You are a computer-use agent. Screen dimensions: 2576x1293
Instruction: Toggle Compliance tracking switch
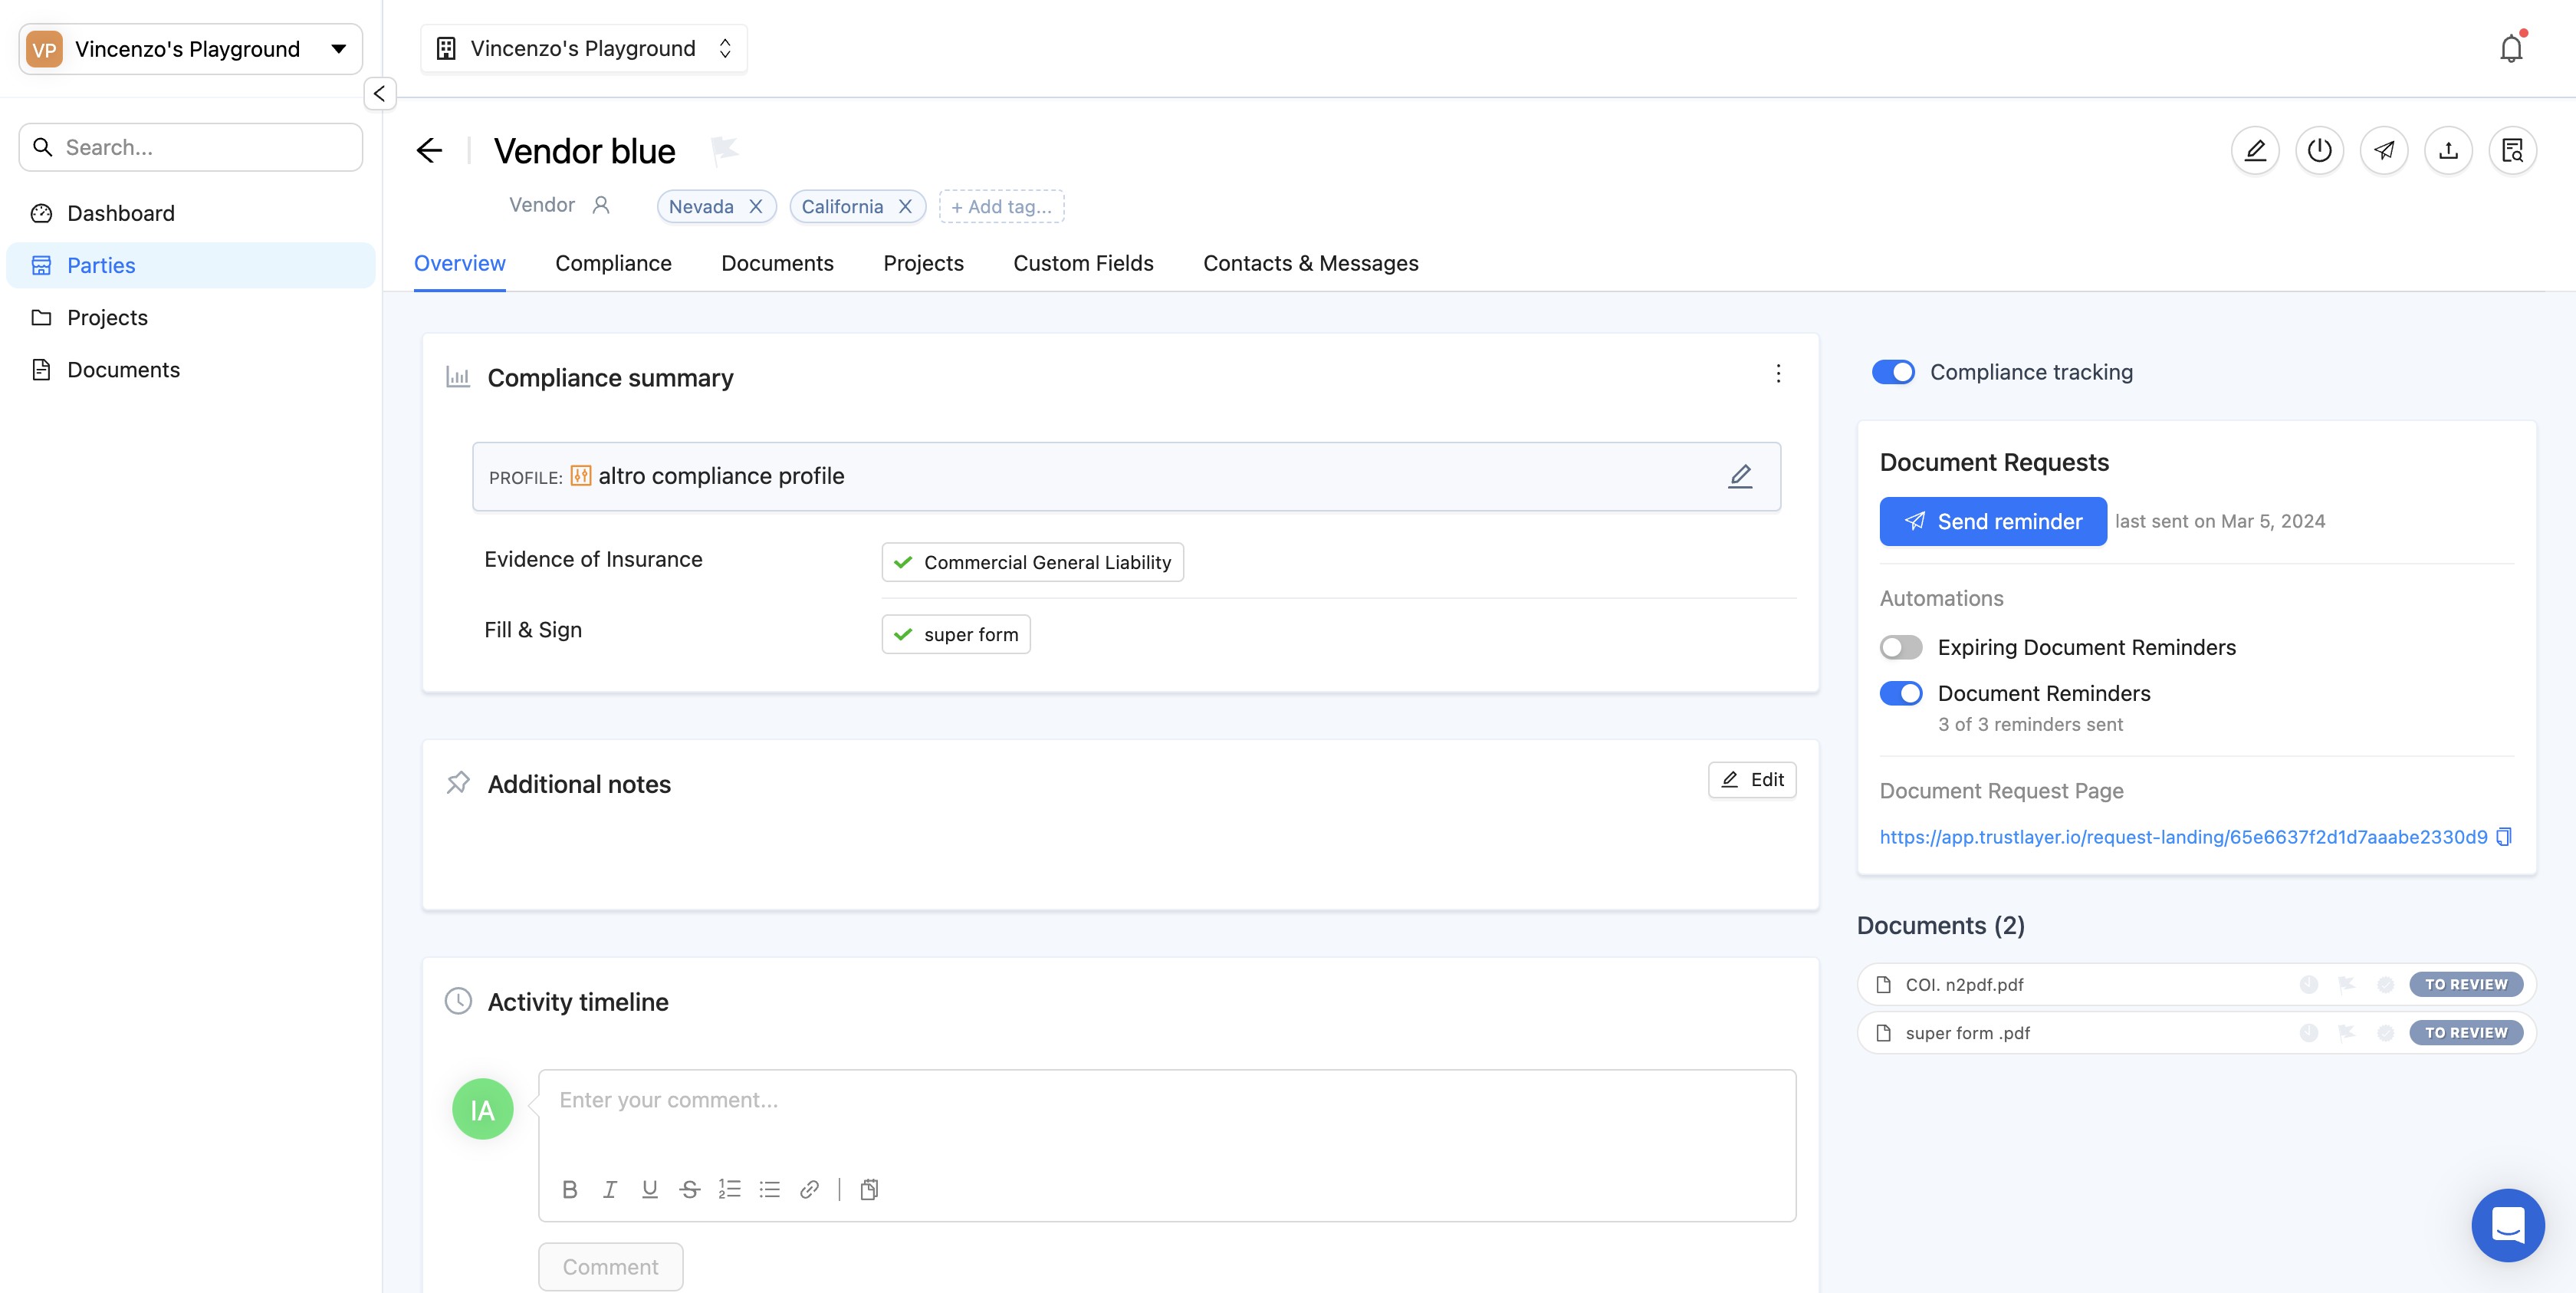click(1893, 372)
